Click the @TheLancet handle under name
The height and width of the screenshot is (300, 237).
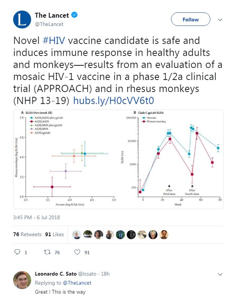coord(49,24)
